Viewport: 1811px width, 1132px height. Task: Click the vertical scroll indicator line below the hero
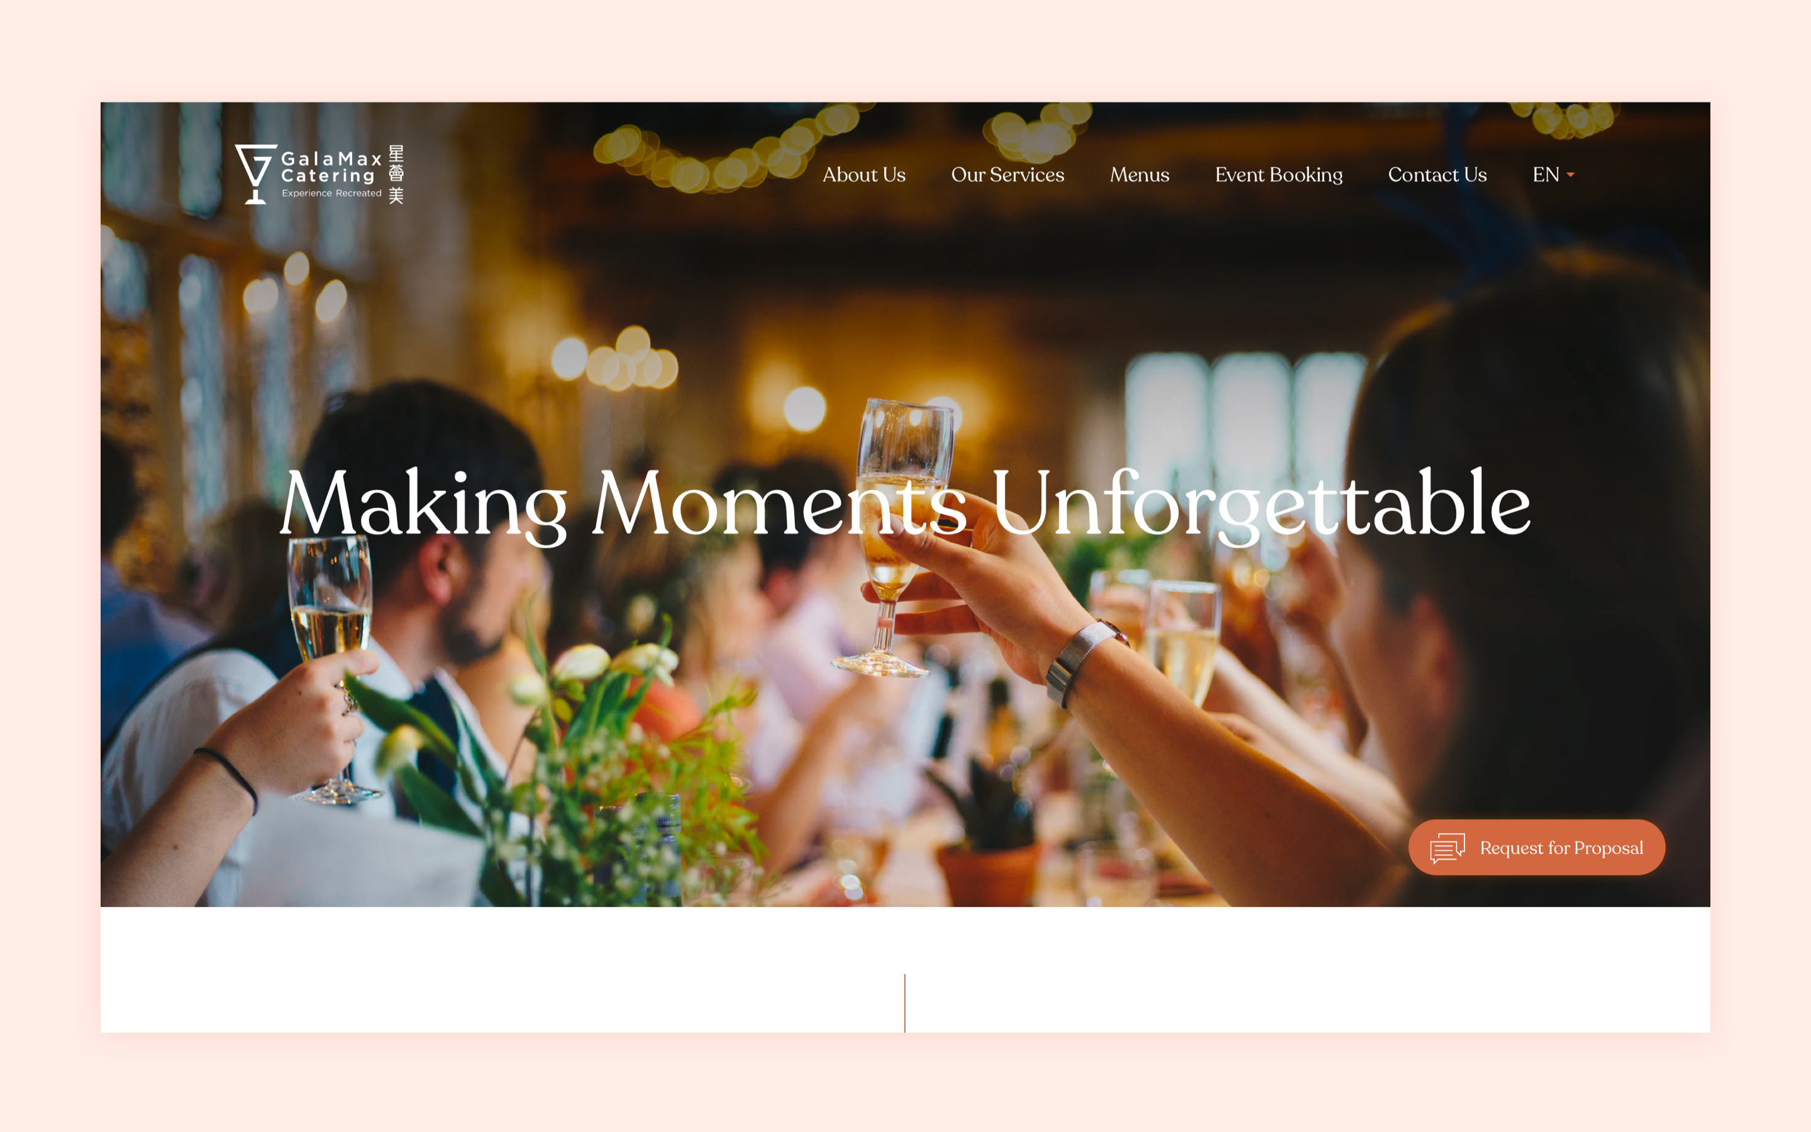point(905,1003)
